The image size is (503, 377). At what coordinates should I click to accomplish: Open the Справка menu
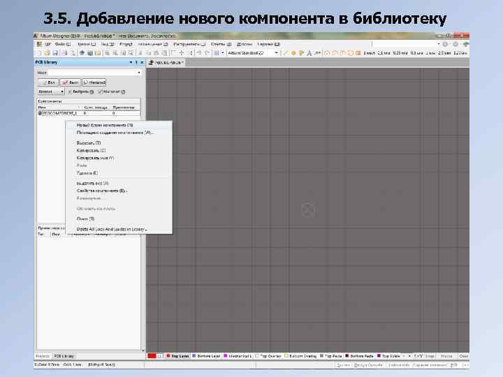[x=268, y=44]
